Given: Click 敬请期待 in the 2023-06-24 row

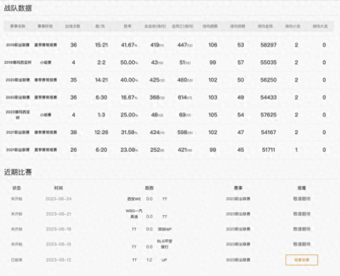Looking at the screenshot, I should point(302,199).
